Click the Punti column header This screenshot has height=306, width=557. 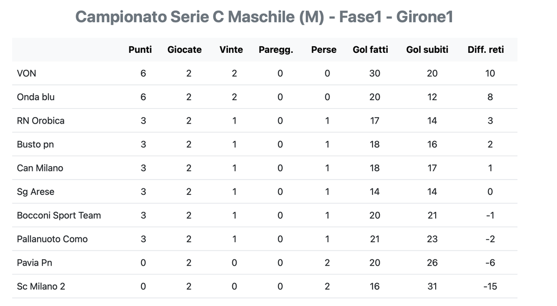(140, 50)
